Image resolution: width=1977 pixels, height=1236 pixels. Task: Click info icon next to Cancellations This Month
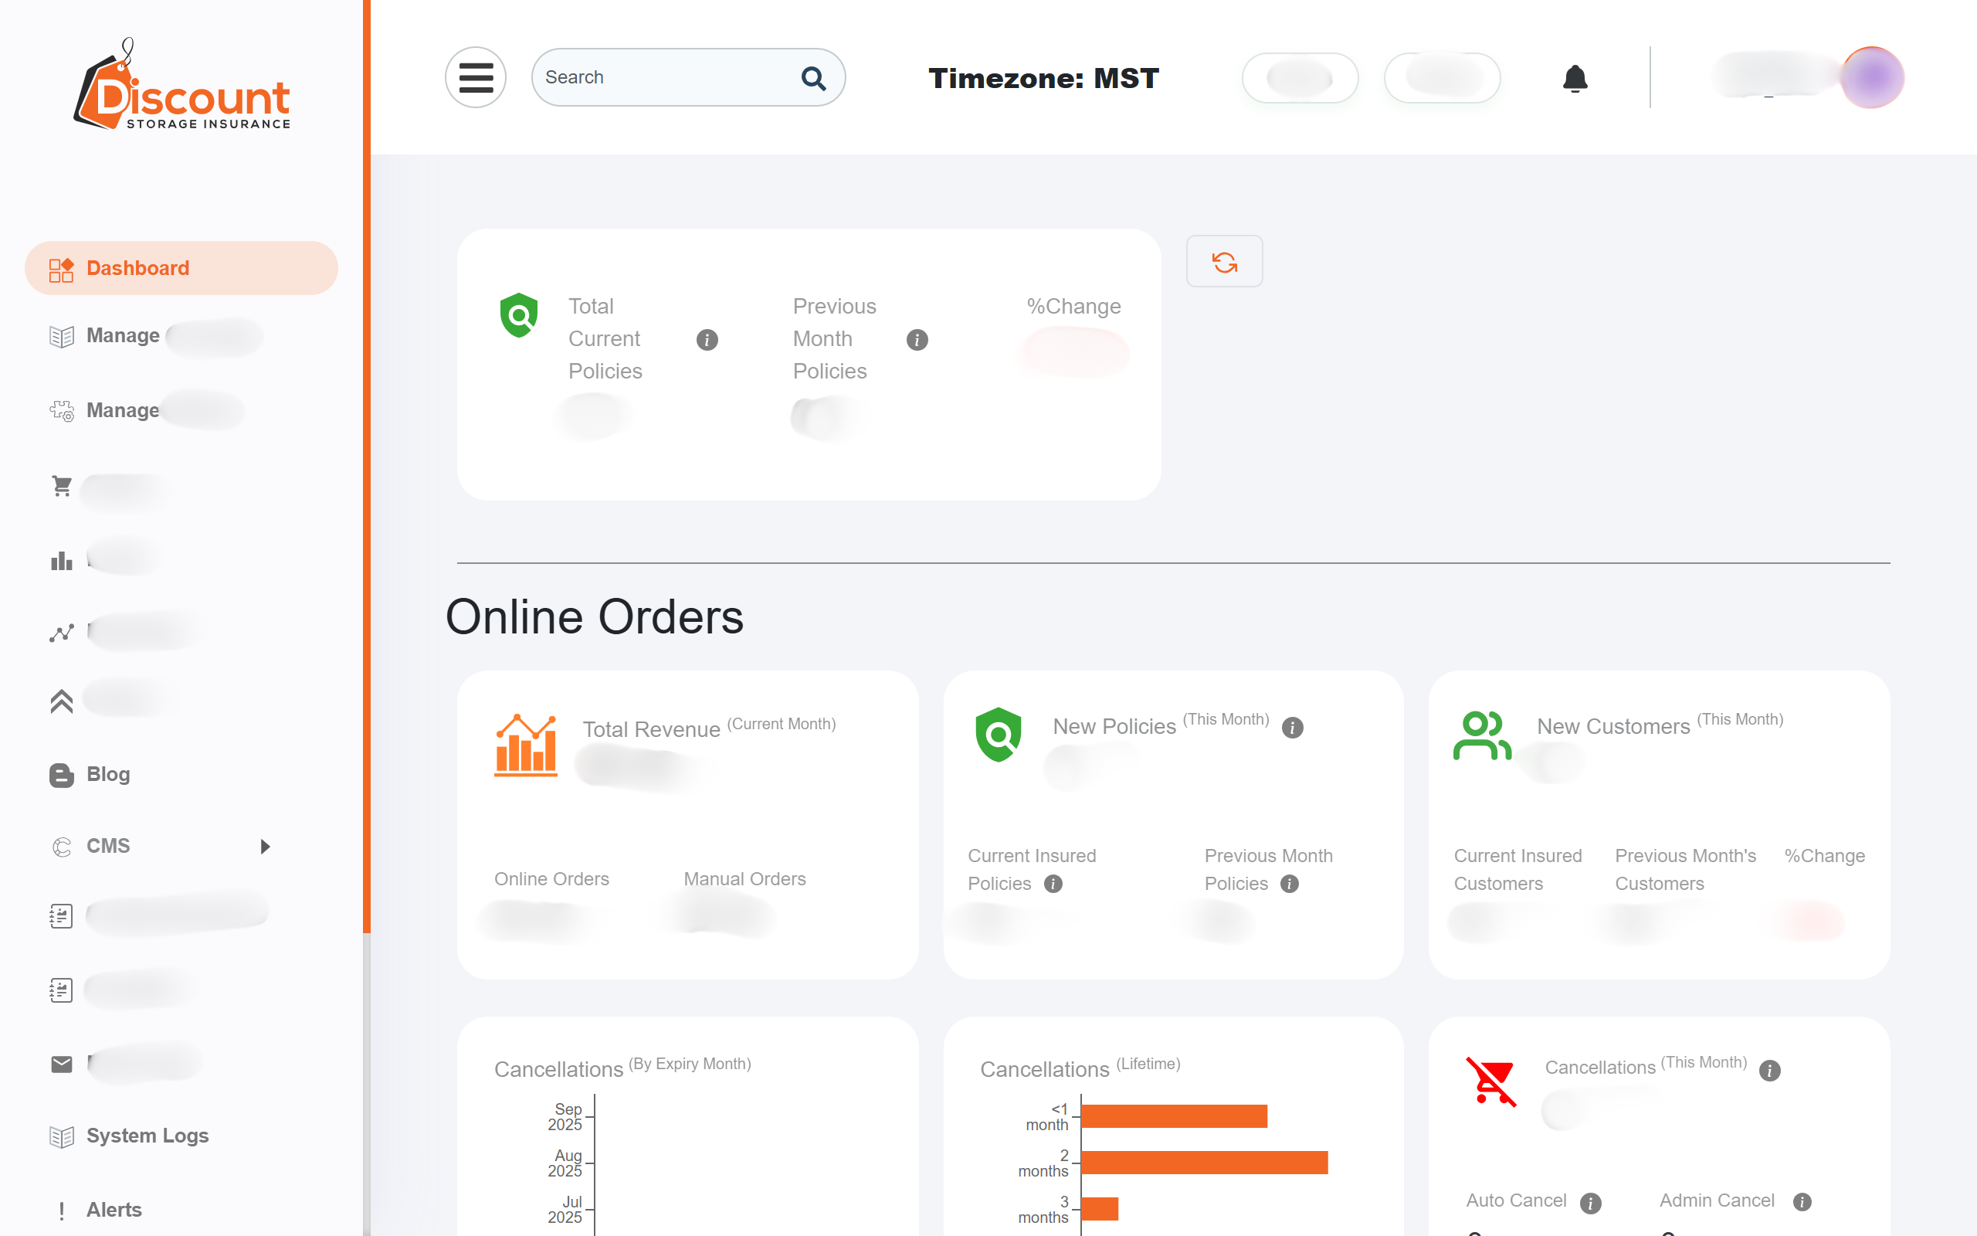[1769, 1071]
